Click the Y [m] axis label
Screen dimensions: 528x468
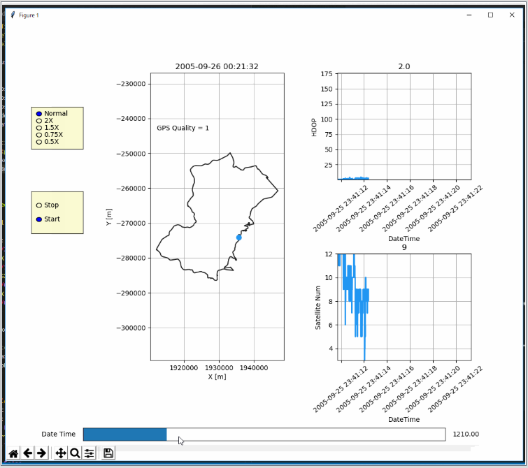pos(109,217)
